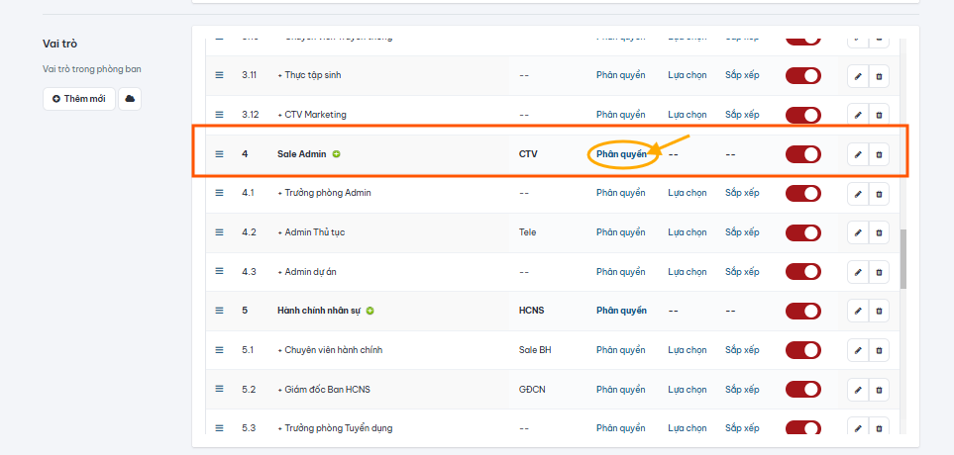
Task: Add sub-role under Hành chính nhân sự
Action: pos(370,311)
